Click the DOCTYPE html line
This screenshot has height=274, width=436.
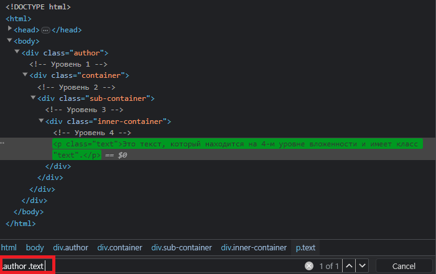pos(38,7)
